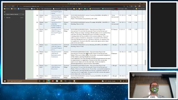Open Task View on the taskbar

click(x=44, y=81)
